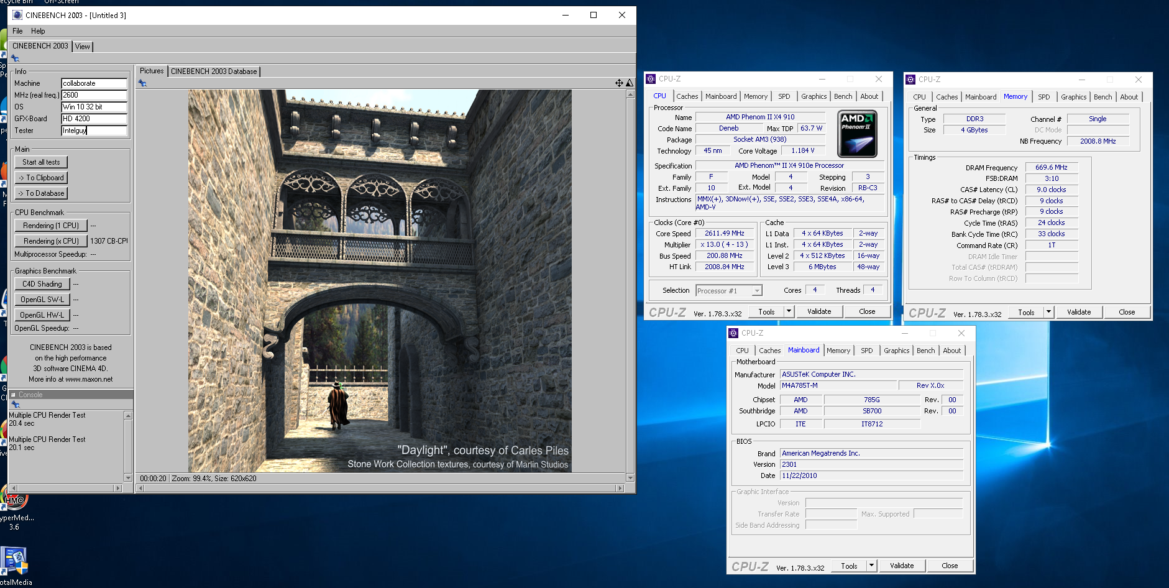Run the Rendering (x CPU) benchmark
This screenshot has height=588, width=1169.
51,241
